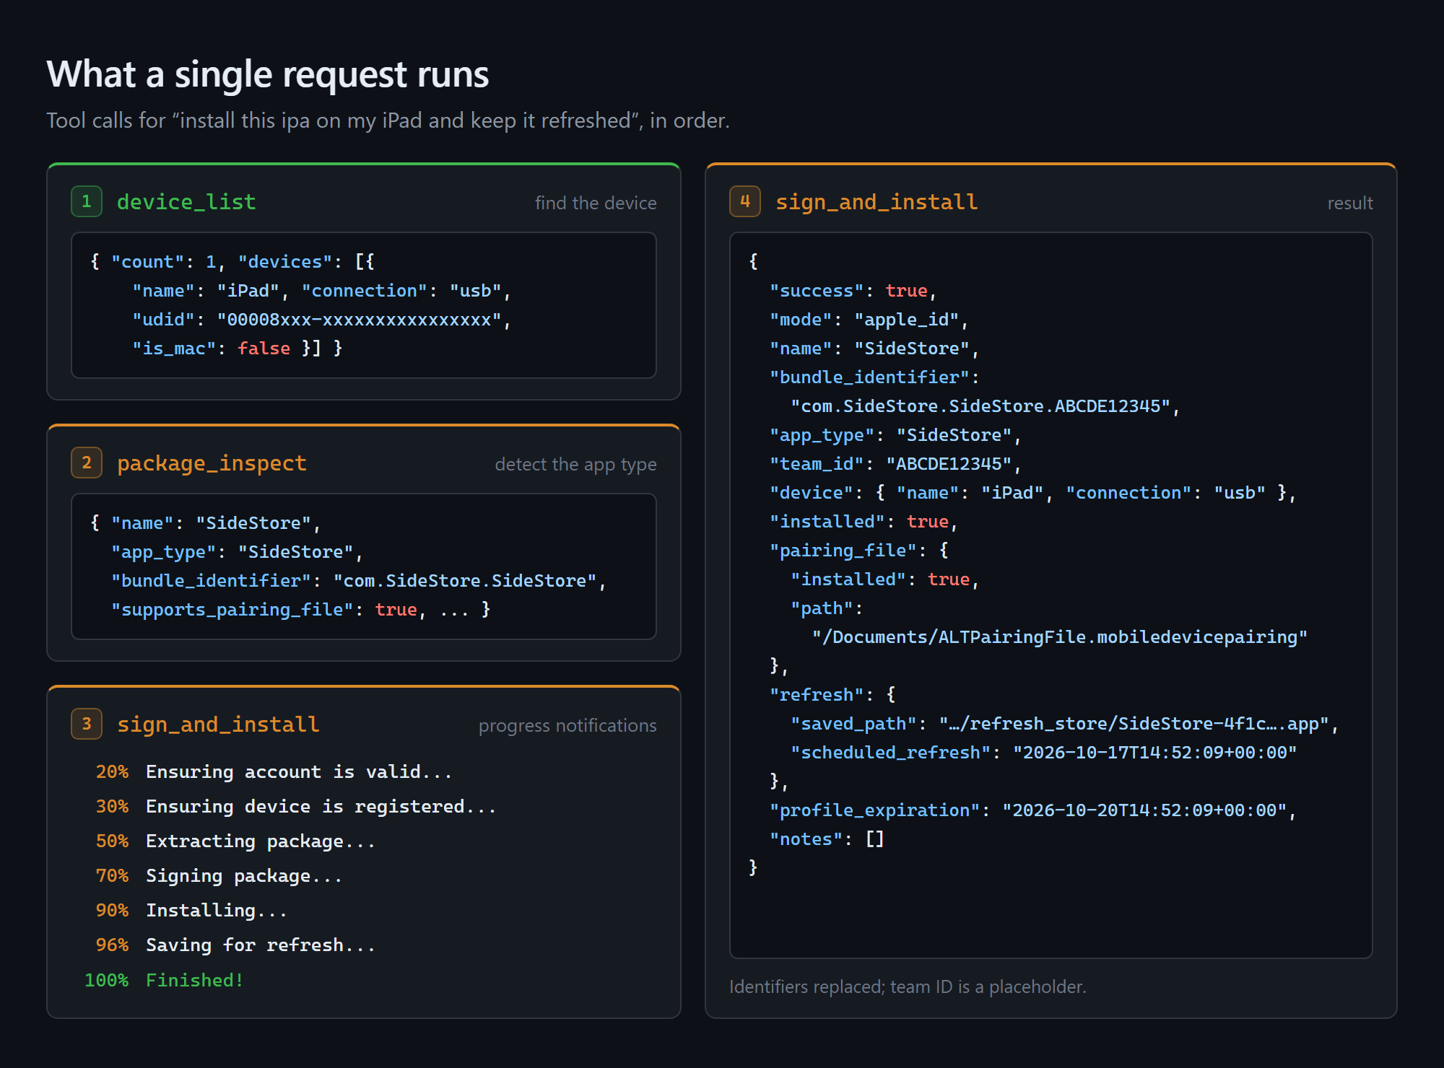Click the 'Identifiers replaced' footnote
The height and width of the screenshot is (1068, 1444).
[x=908, y=987]
